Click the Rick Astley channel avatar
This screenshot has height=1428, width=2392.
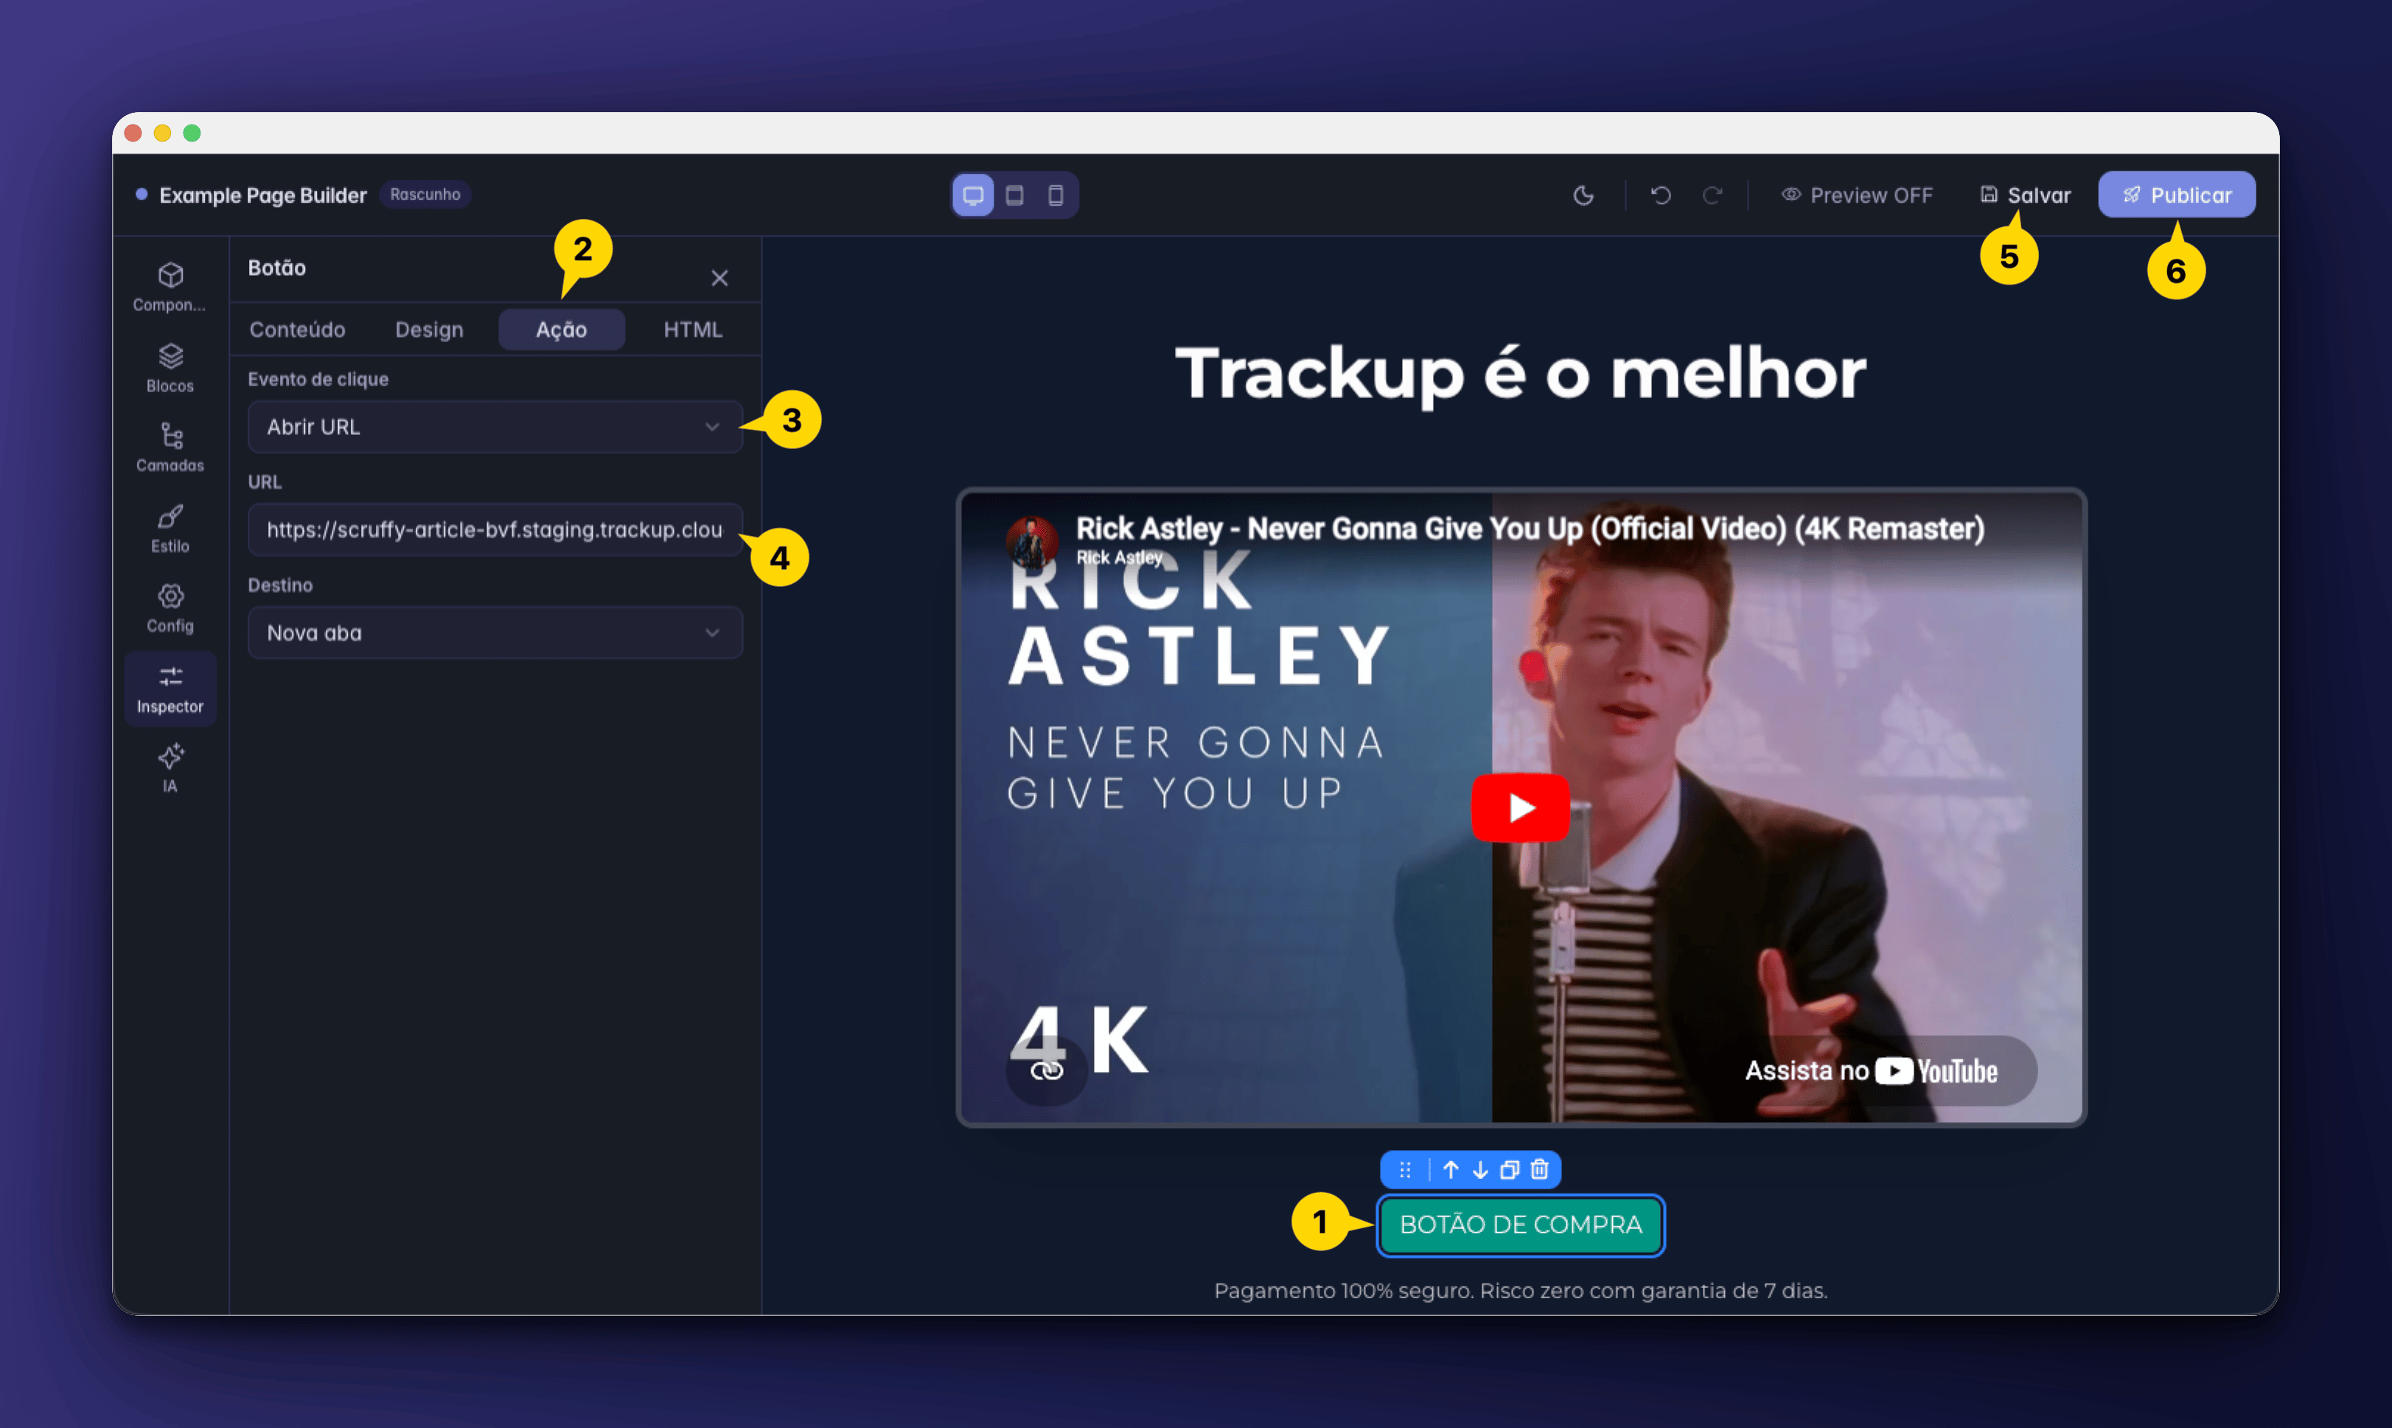click(1033, 542)
